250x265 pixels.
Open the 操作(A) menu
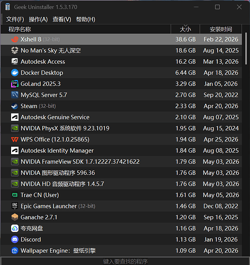[39, 19]
